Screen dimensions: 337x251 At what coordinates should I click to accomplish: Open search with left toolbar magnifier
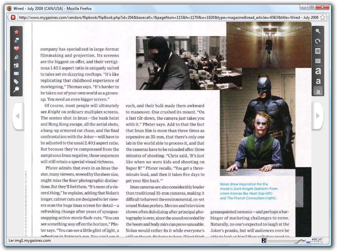point(16,90)
